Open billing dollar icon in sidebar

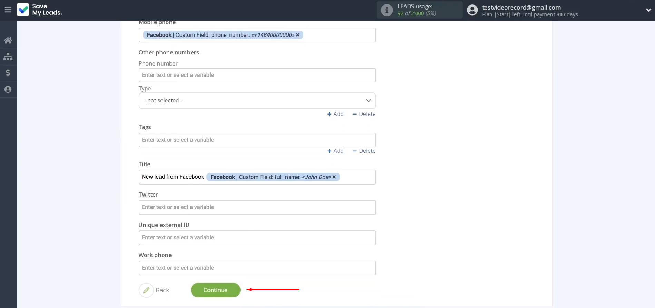point(8,73)
